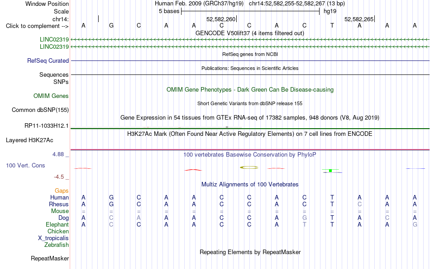
Task: Open the first LINC02319 gene track label
Action: click(x=54, y=40)
